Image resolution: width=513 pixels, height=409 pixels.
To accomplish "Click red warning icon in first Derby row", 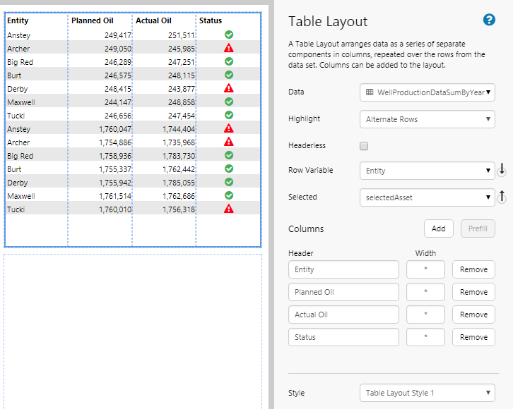I will pyautogui.click(x=229, y=88).
